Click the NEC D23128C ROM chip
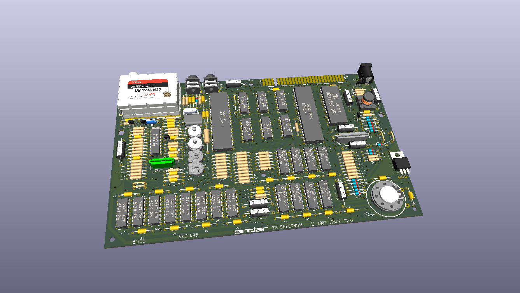 (334, 105)
